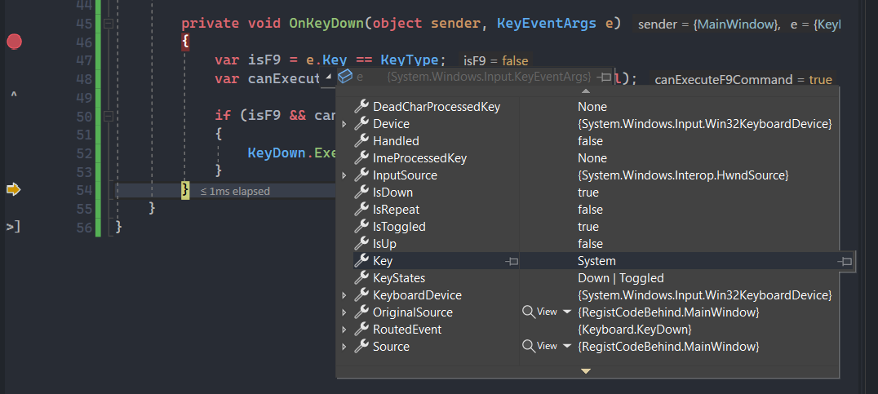
Task: Click the wrench icon for KeyStates
Action: click(361, 278)
